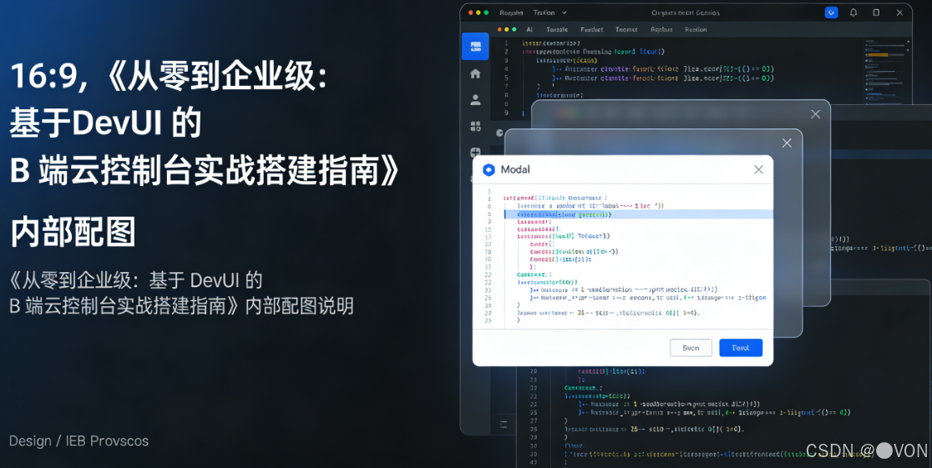Click the 'Design / IEB Provscos' caption

[x=79, y=440]
